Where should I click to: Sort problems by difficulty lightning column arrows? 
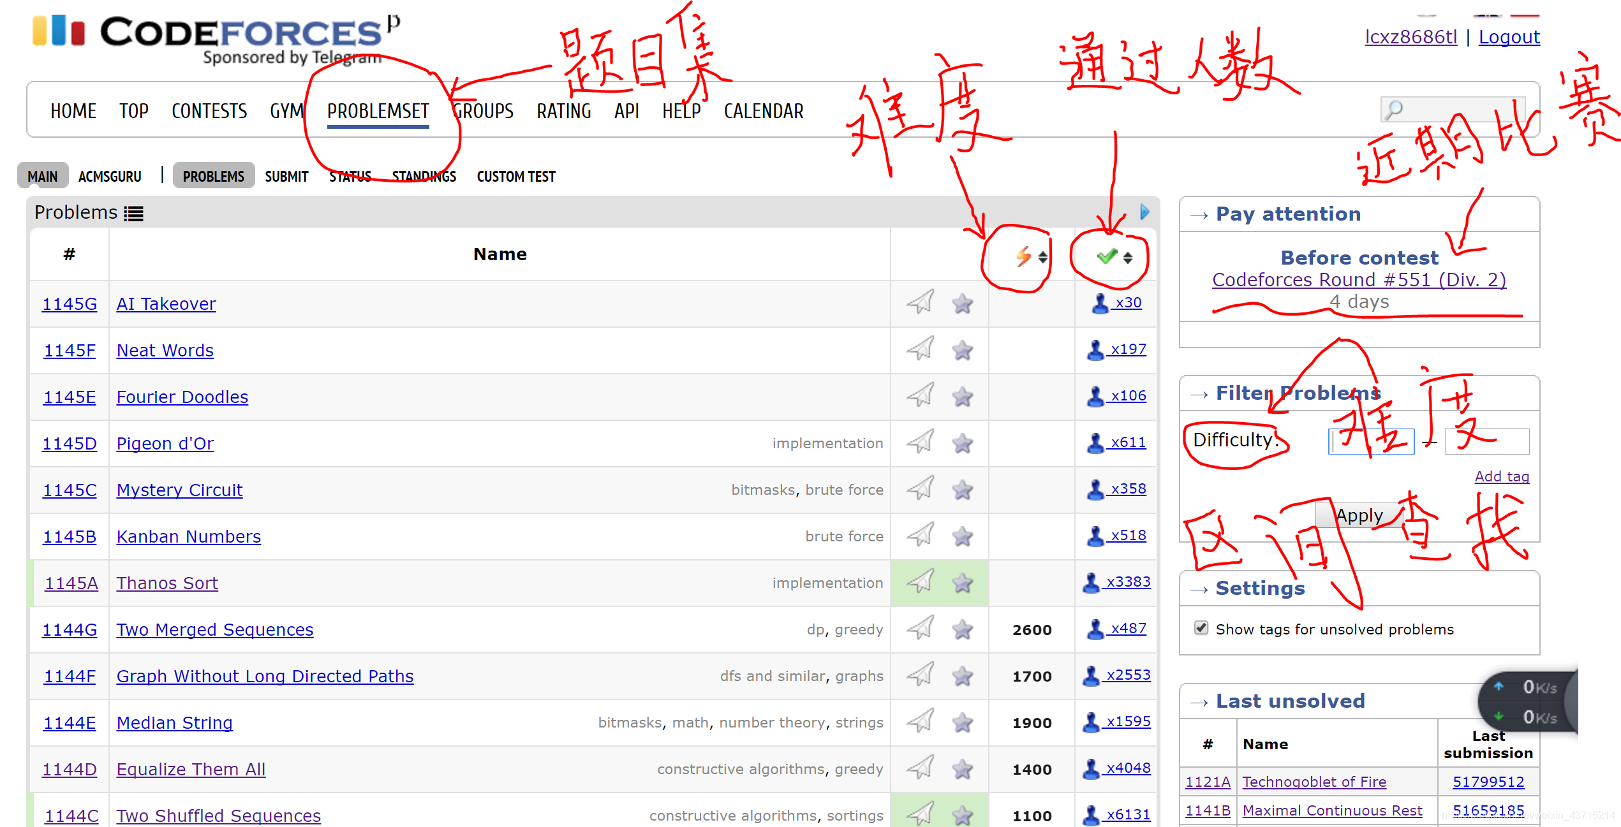[x=1042, y=257]
